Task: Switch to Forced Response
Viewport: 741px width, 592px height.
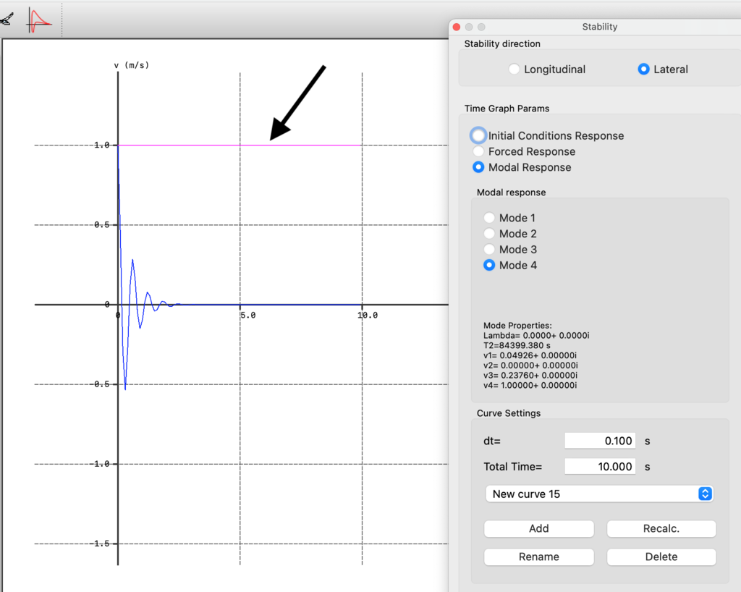Action: pos(478,151)
